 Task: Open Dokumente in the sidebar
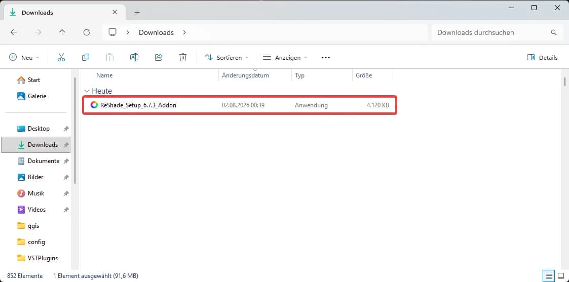[x=39, y=161]
